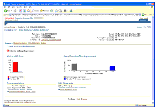
Task: Open the Search toolbar button
Action: click(35, 11)
